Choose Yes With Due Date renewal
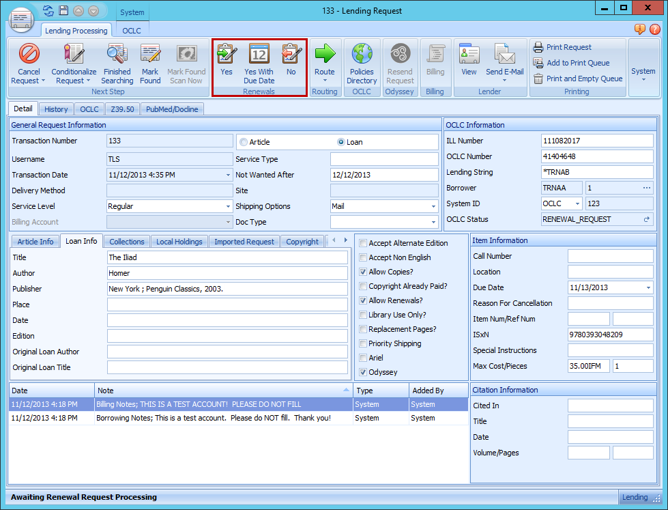 coord(259,54)
